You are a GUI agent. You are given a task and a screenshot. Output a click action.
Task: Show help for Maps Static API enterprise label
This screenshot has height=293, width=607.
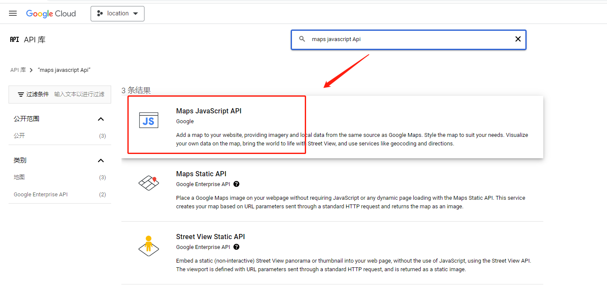click(x=236, y=184)
